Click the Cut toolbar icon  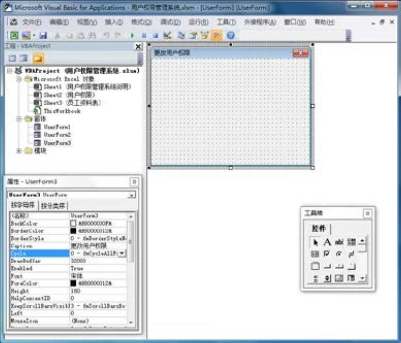pyautogui.click(x=57, y=35)
